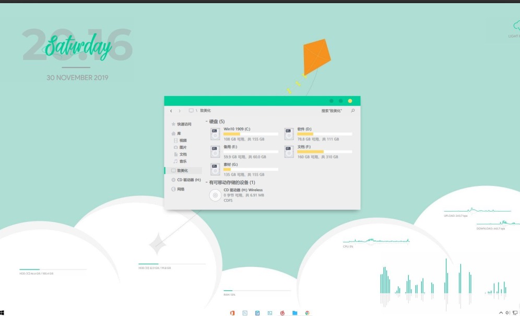Go back with the Explorer back arrow
This screenshot has width=520, height=316.
coord(171,111)
